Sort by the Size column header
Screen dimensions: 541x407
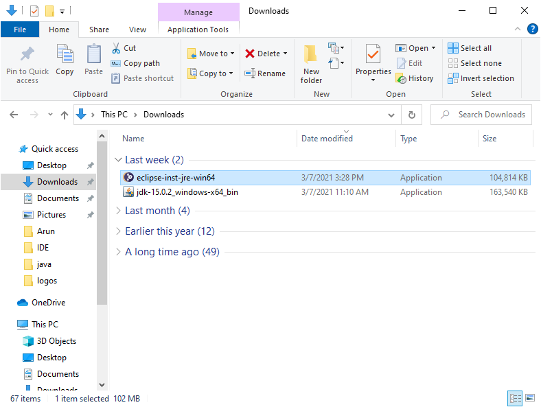coord(490,139)
